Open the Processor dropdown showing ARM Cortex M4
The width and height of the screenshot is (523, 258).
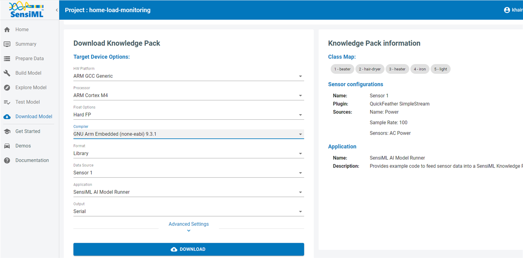pos(188,95)
